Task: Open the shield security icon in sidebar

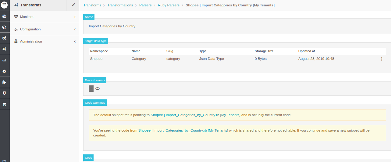Action: (x=5, y=93)
